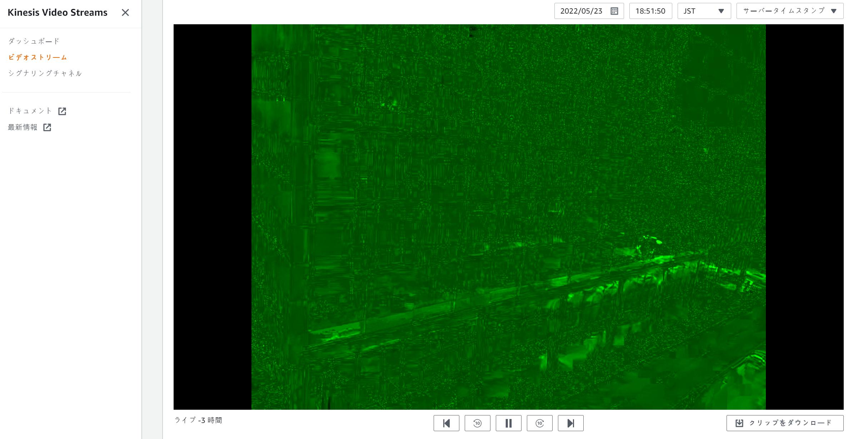Pause the video stream playback

coord(508,423)
